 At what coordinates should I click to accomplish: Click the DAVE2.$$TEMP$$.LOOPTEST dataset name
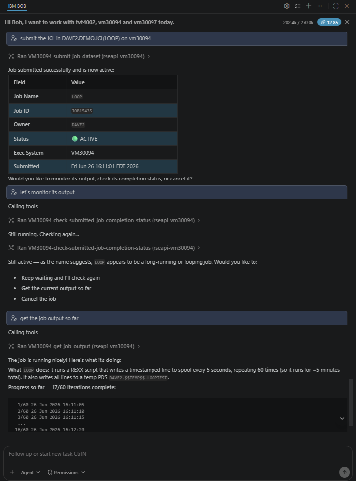tap(138, 378)
